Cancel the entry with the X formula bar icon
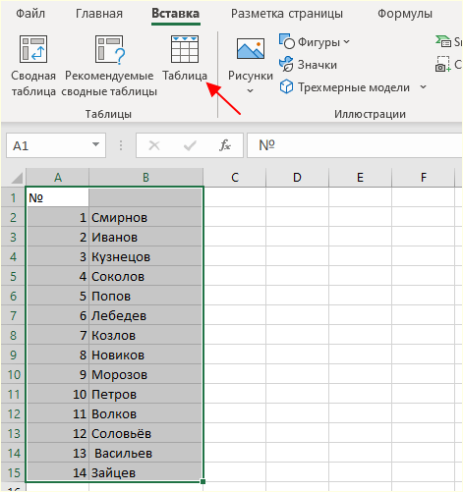The width and height of the screenshot is (463, 492). pos(154,145)
